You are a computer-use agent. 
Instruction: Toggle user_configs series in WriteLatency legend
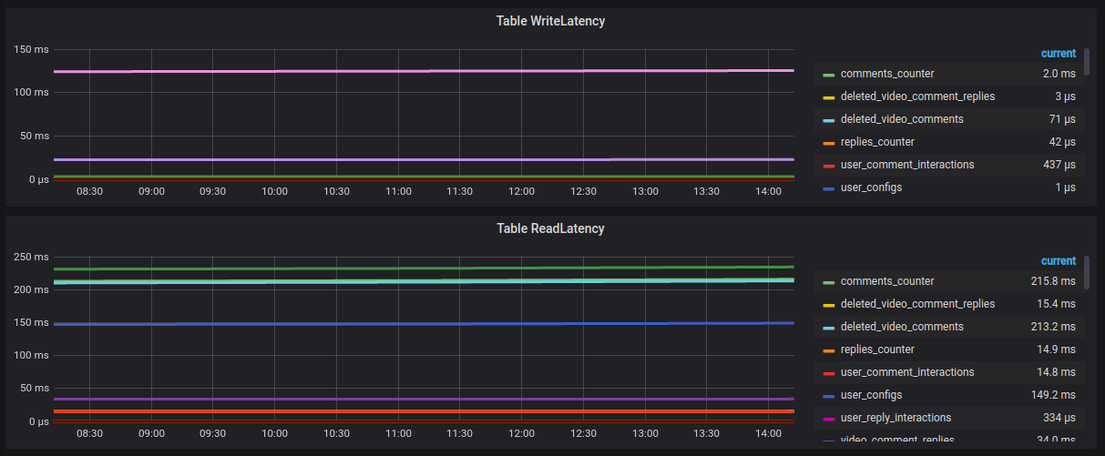point(871,187)
